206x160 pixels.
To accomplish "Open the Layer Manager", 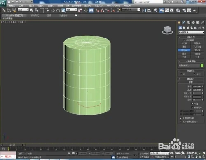I will [155, 10].
